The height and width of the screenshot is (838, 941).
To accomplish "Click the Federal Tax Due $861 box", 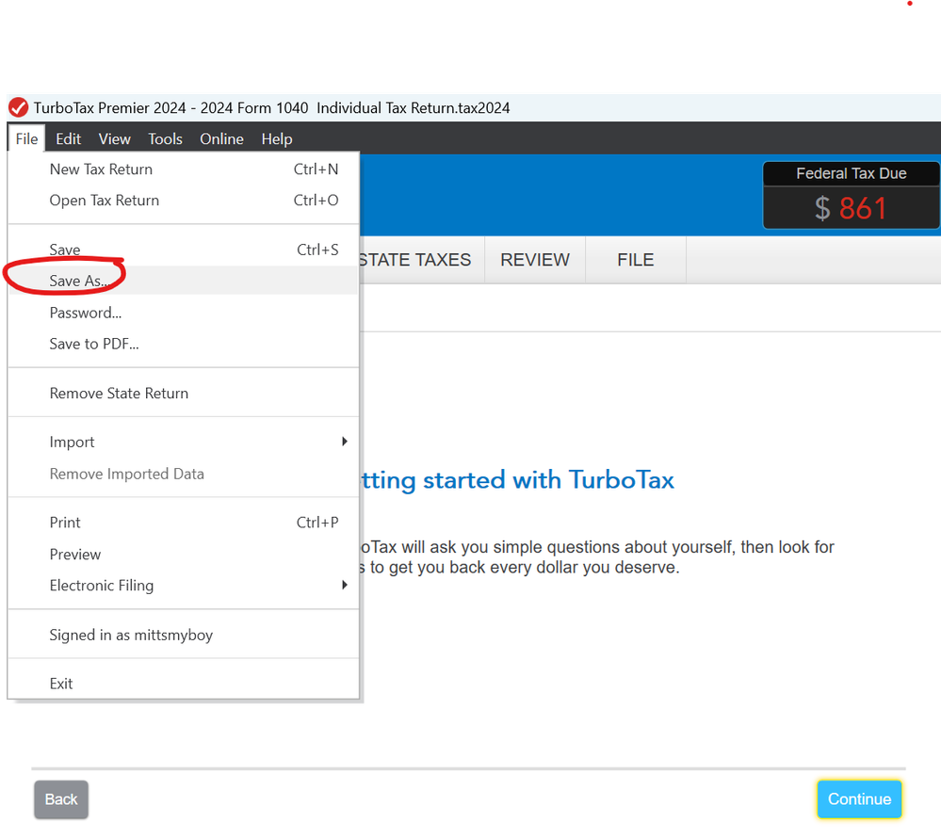I will (851, 196).
